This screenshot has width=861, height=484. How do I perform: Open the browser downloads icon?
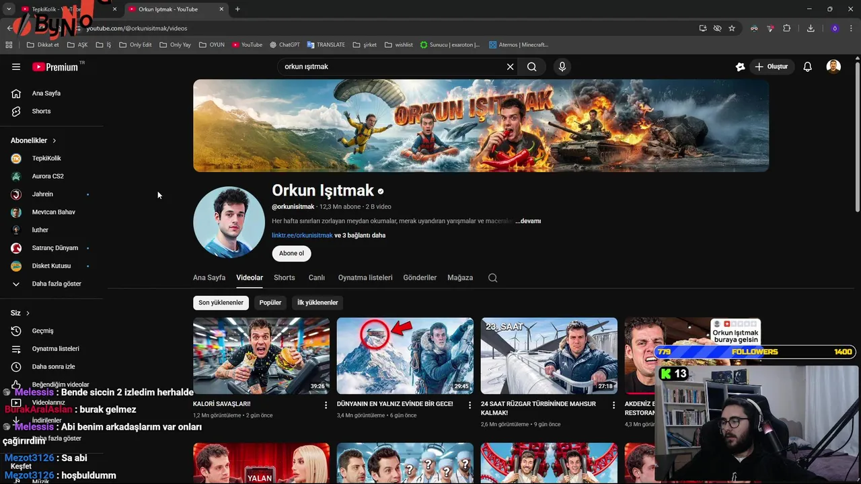[x=811, y=28]
